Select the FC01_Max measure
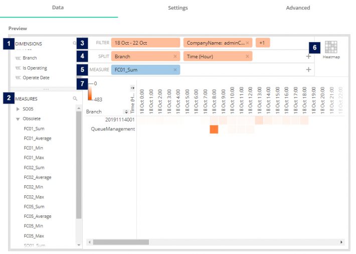 pyautogui.click(x=34, y=158)
